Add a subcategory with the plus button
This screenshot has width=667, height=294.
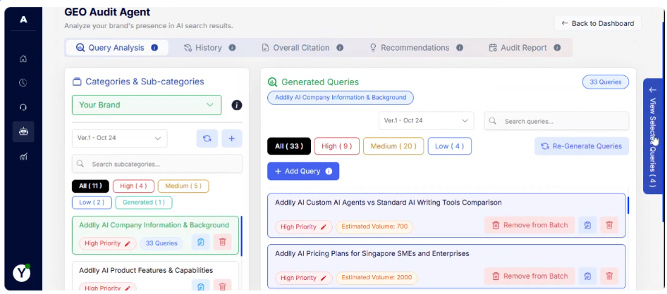click(232, 139)
